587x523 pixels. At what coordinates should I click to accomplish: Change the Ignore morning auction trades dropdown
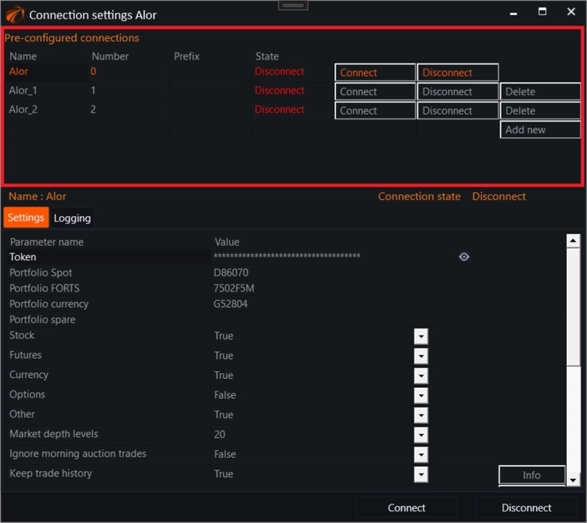[x=421, y=454]
